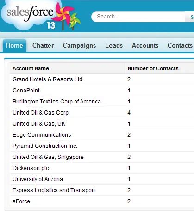The width and height of the screenshot is (194, 213).
Task: Click contact count for Grand Hotels & Resorts
Action: (129, 79)
